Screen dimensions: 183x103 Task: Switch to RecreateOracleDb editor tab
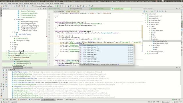98,9
